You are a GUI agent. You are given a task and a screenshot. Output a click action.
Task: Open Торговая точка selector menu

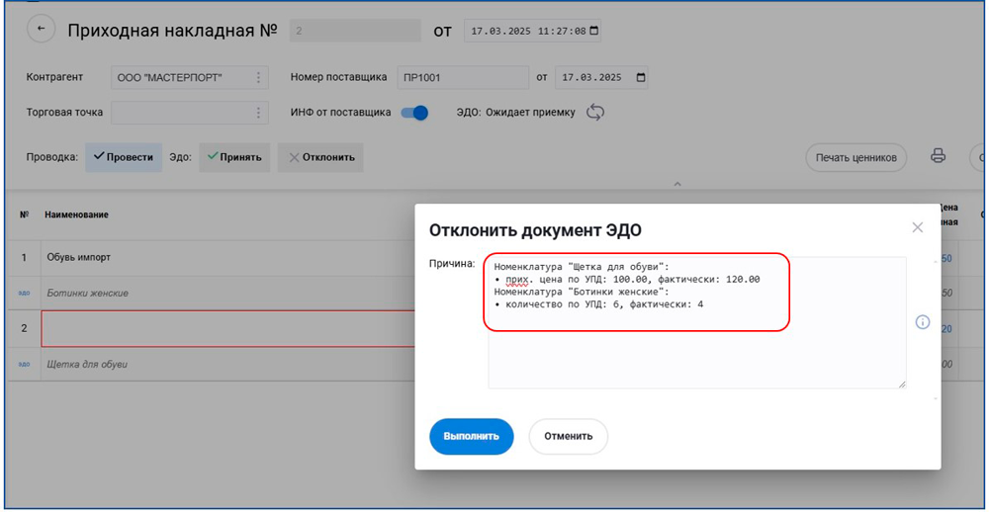(258, 113)
